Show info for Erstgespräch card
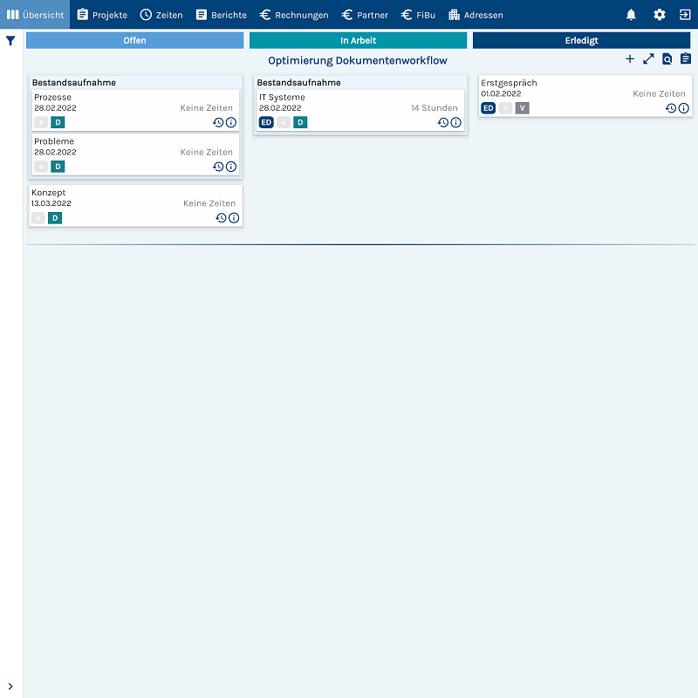This screenshot has width=698, height=698. (x=684, y=108)
